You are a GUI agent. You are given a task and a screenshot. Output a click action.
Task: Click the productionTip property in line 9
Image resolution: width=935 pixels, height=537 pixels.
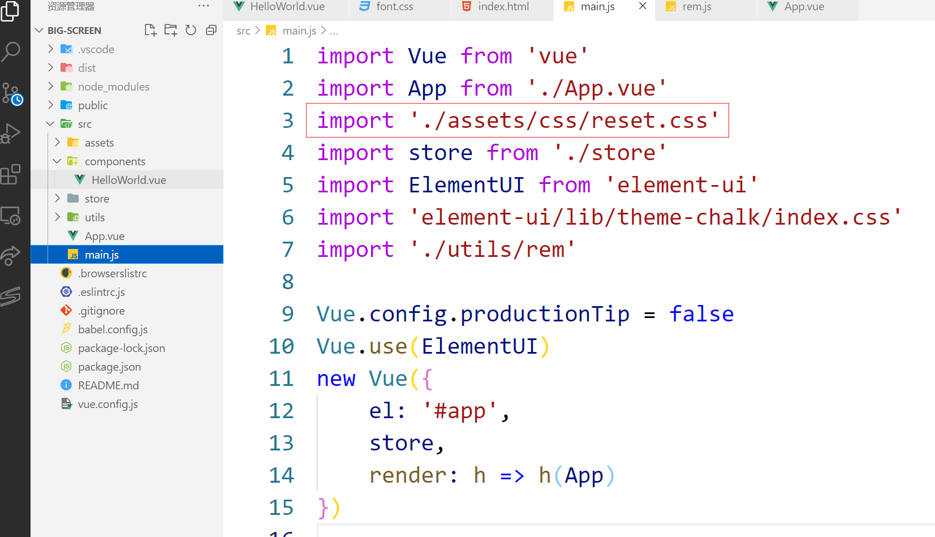[x=545, y=314]
